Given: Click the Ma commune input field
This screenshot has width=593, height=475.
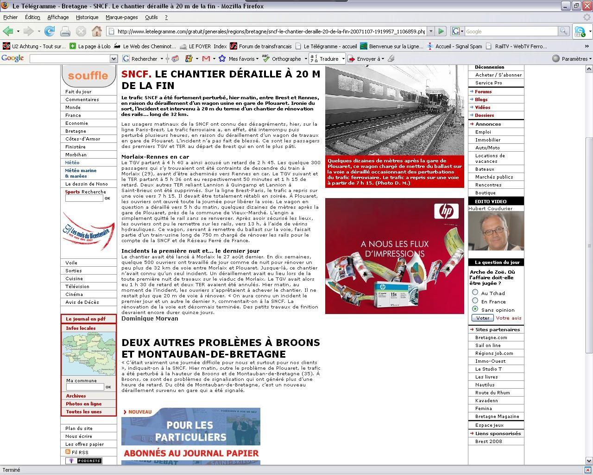Looking at the screenshot, I should click(x=85, y=386).
